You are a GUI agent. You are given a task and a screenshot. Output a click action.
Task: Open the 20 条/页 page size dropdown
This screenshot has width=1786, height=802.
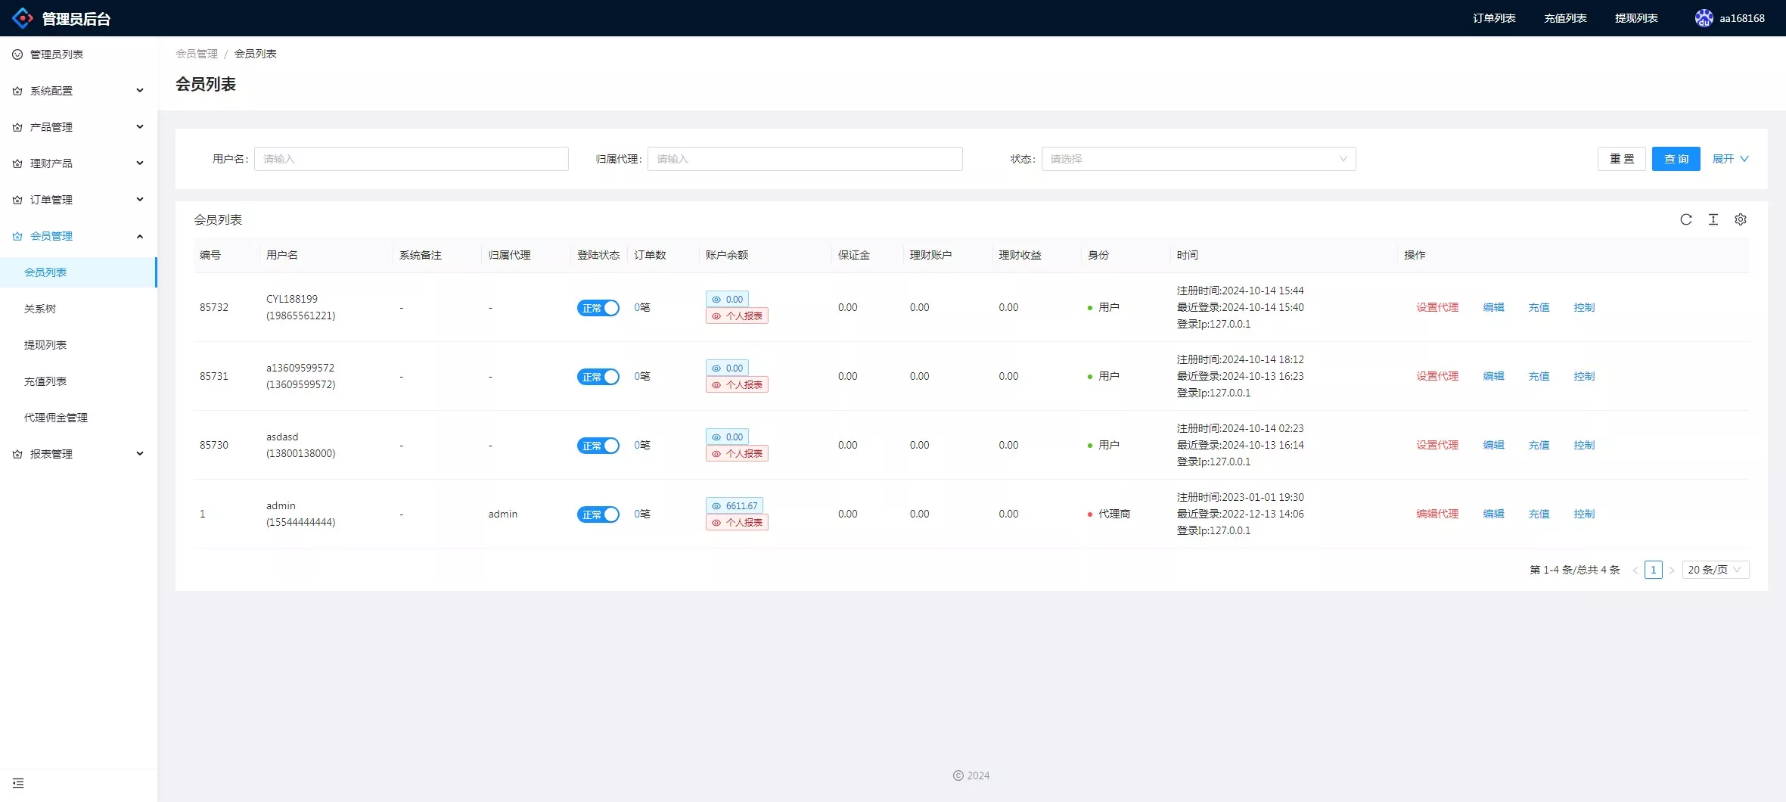coord(1715,570)
